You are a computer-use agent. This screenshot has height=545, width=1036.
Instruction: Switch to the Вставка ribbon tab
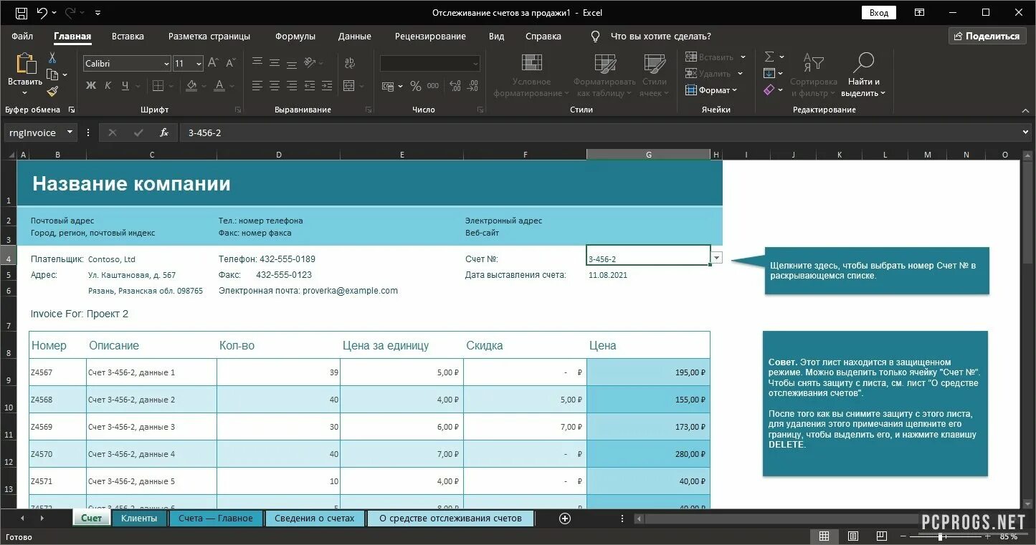[128, 36]
